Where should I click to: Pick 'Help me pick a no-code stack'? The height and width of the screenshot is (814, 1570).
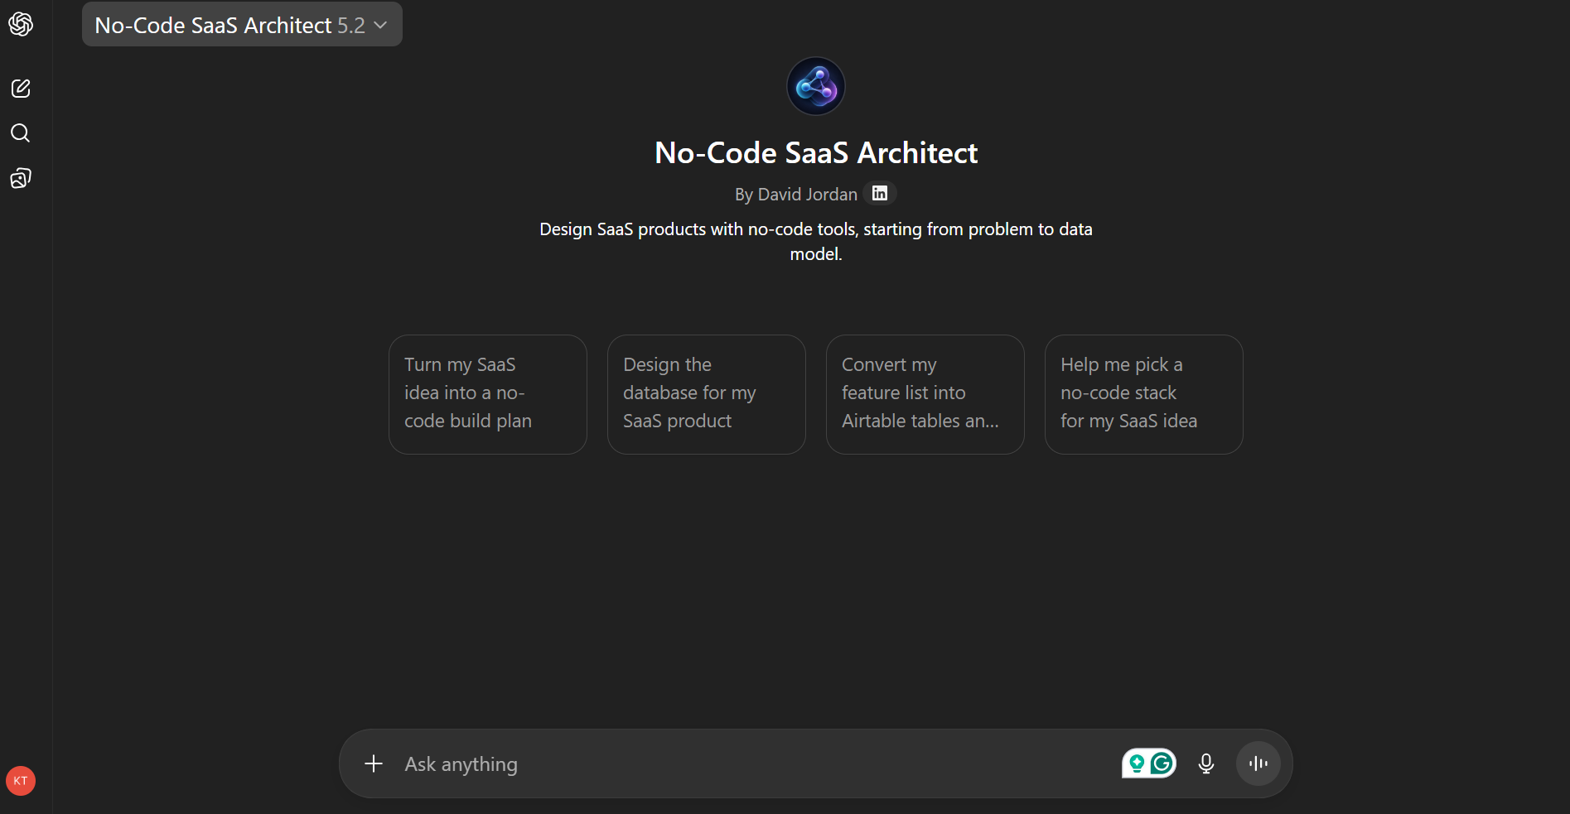click(1143, 394)
